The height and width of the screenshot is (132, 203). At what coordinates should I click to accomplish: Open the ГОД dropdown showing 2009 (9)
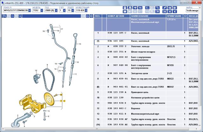tap(56, 10)
